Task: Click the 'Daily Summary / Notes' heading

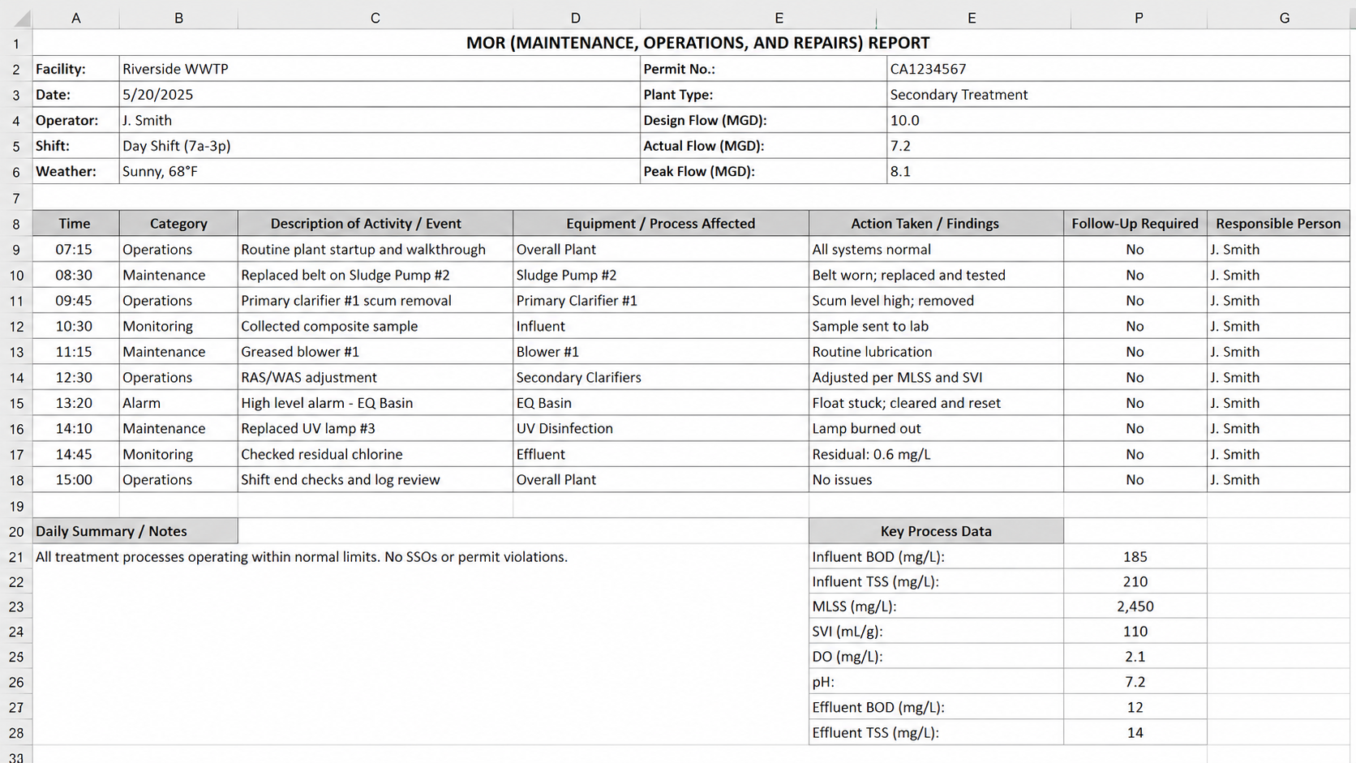Action: (135, 531)
